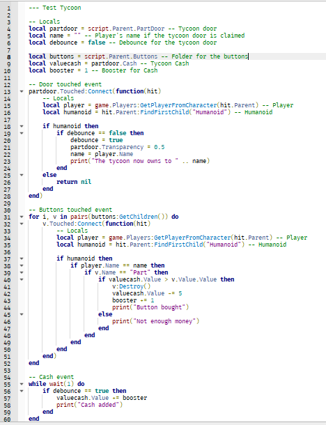
Task: Click on 'partdoor.Transparency = 0.5' line
Action: coord(117,147)
